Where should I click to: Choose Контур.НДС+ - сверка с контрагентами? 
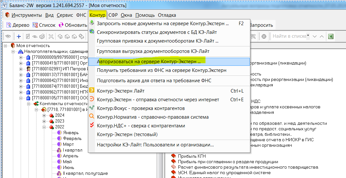[x=169, y=126]
